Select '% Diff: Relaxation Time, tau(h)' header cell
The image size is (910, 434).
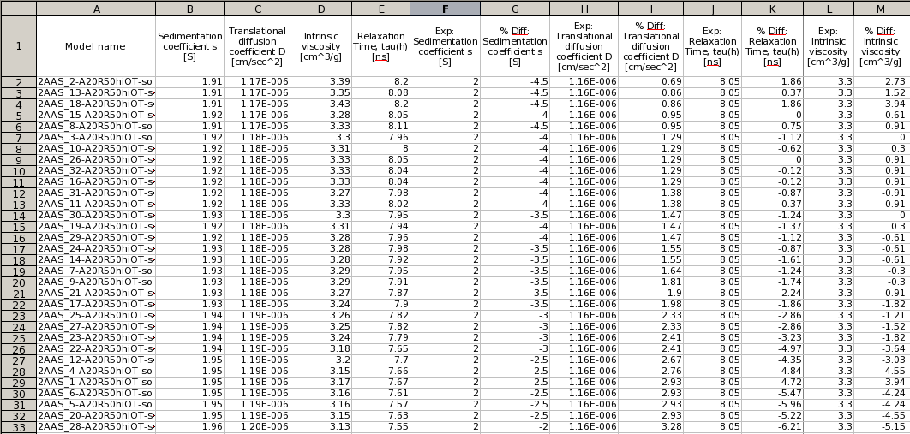tap(772, 46)
